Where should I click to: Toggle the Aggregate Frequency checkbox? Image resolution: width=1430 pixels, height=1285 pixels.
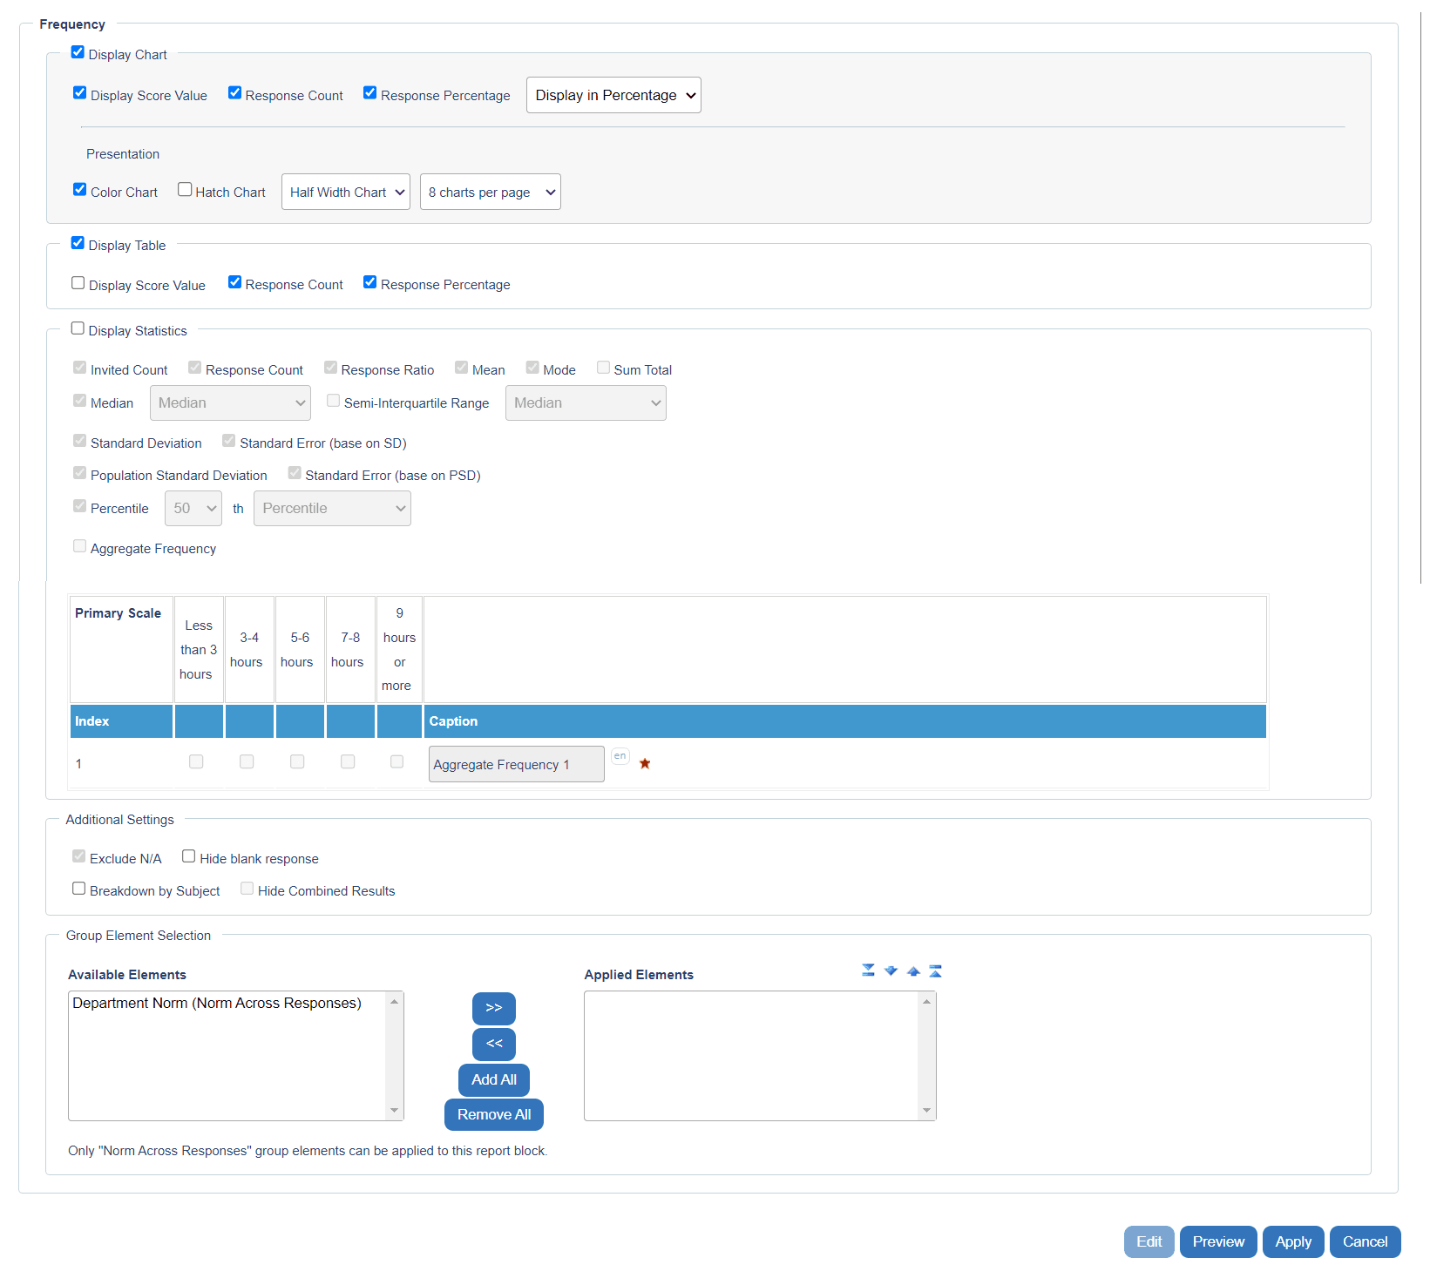(x=80, y=546)
